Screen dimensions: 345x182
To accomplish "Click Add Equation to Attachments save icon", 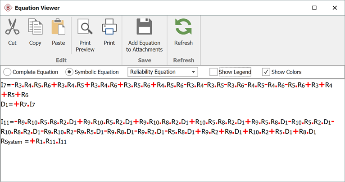I will (145, 27).
